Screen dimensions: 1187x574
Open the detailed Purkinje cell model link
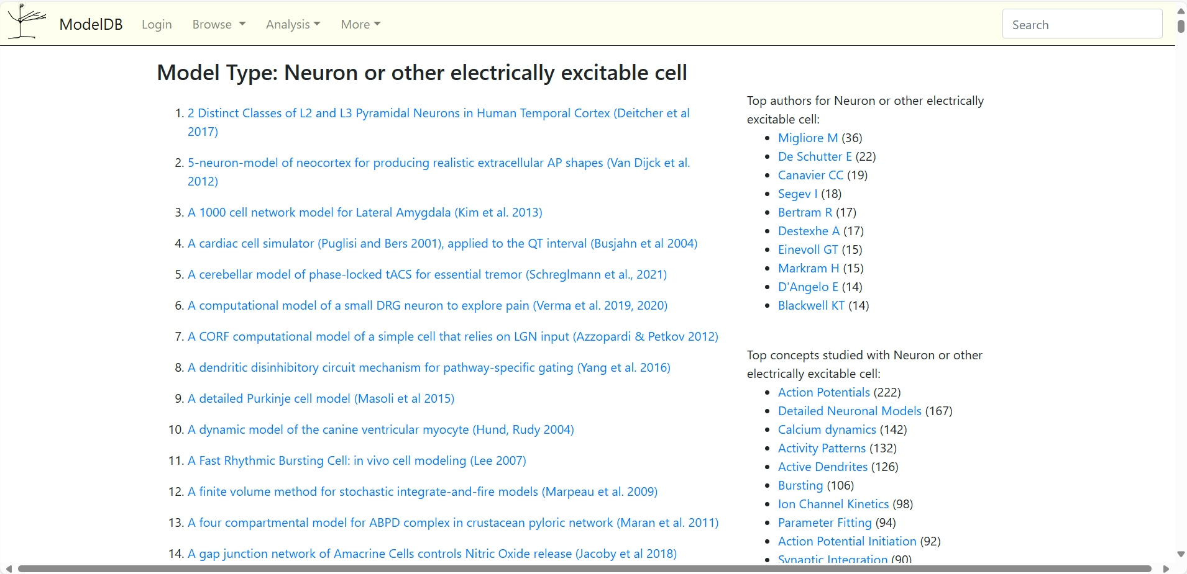(x=321, y=398)
